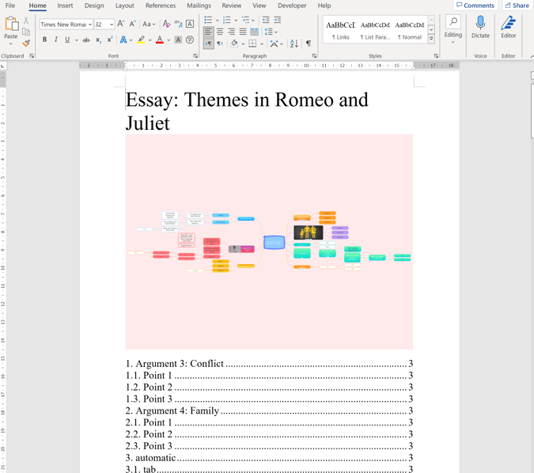Toggle Align Left
Image resolution: width=534 pixels, height=473 pixels.
208,32
